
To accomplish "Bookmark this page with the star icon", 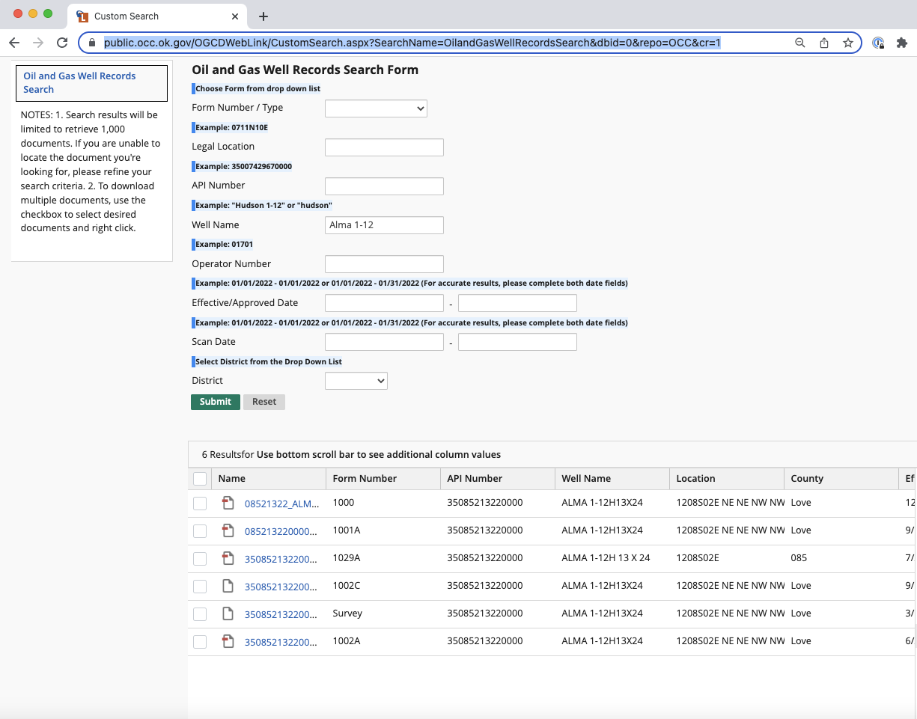I will click(848, 43).
